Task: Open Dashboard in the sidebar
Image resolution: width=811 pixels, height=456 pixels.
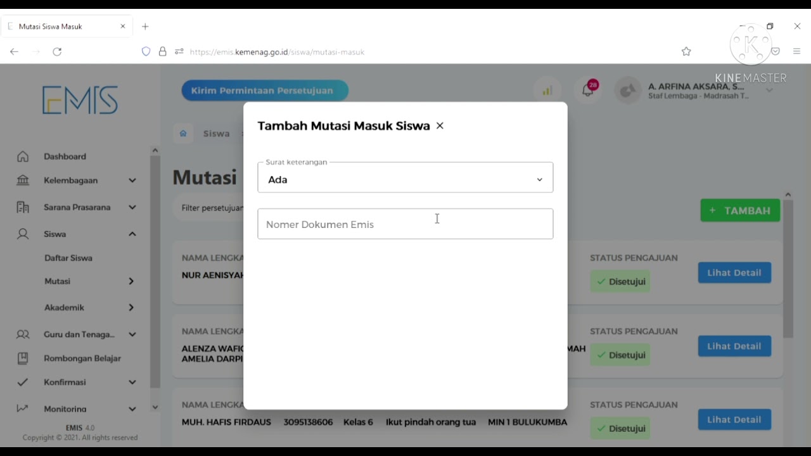Action: tap(65, 156)
